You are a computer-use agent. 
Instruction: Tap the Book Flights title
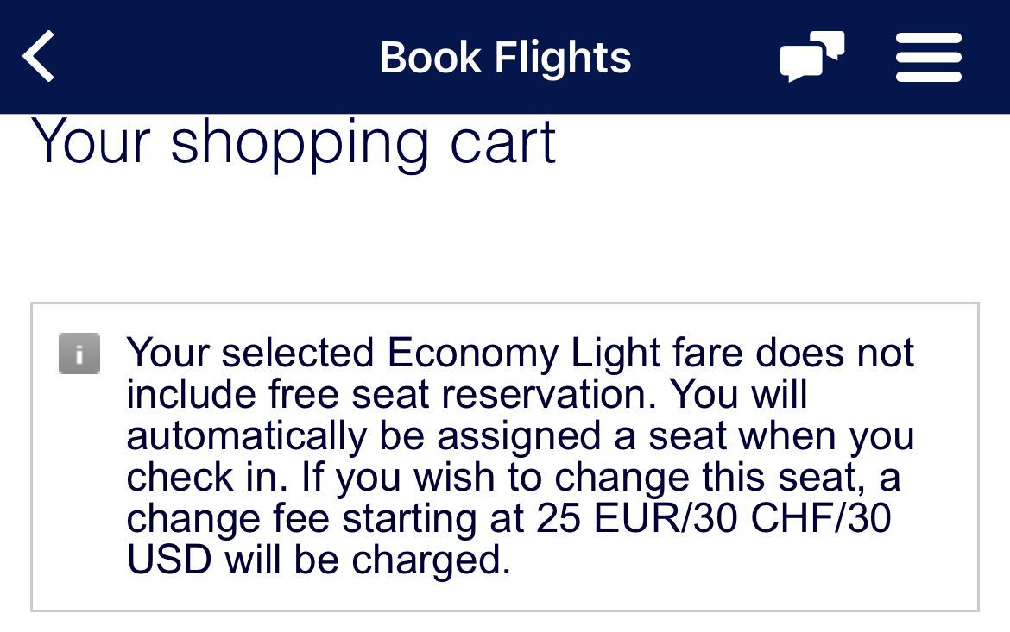505,58
